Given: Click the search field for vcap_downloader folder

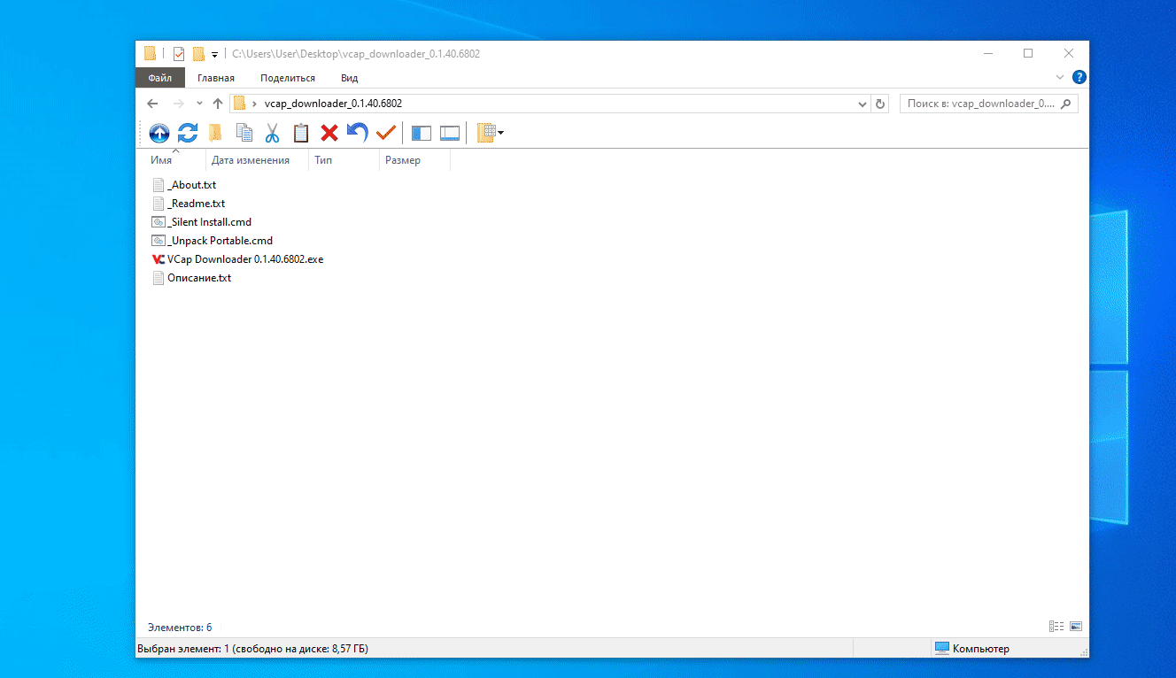Looking at the screenshot, I should [981, 104].
